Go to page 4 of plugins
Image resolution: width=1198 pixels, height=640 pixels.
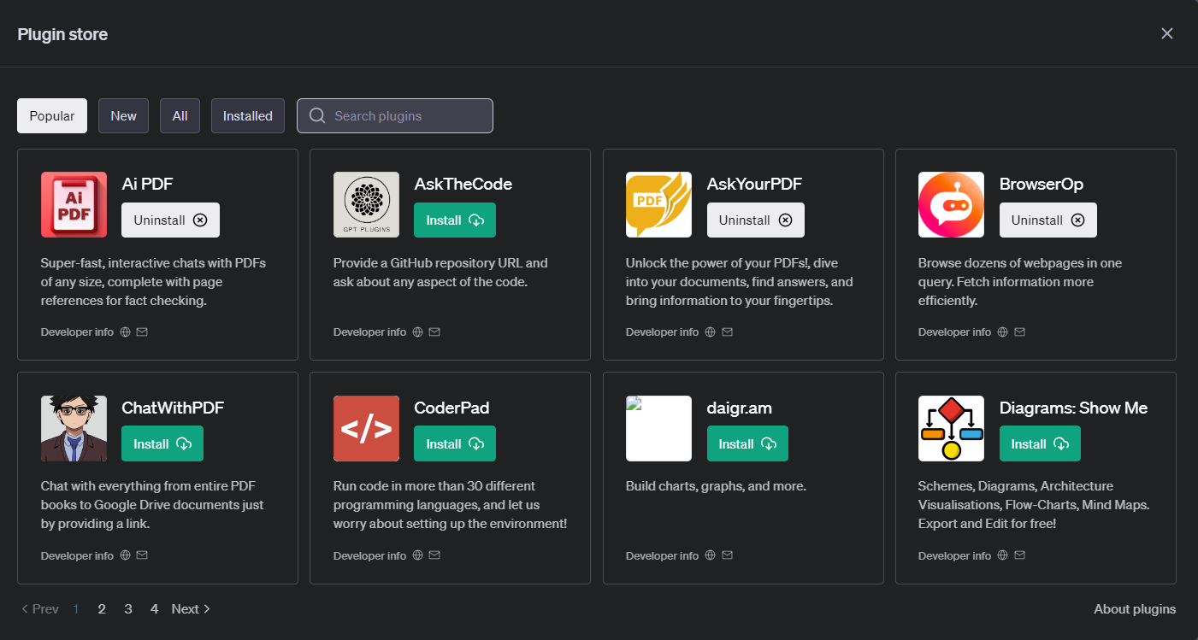coord(154,609)
